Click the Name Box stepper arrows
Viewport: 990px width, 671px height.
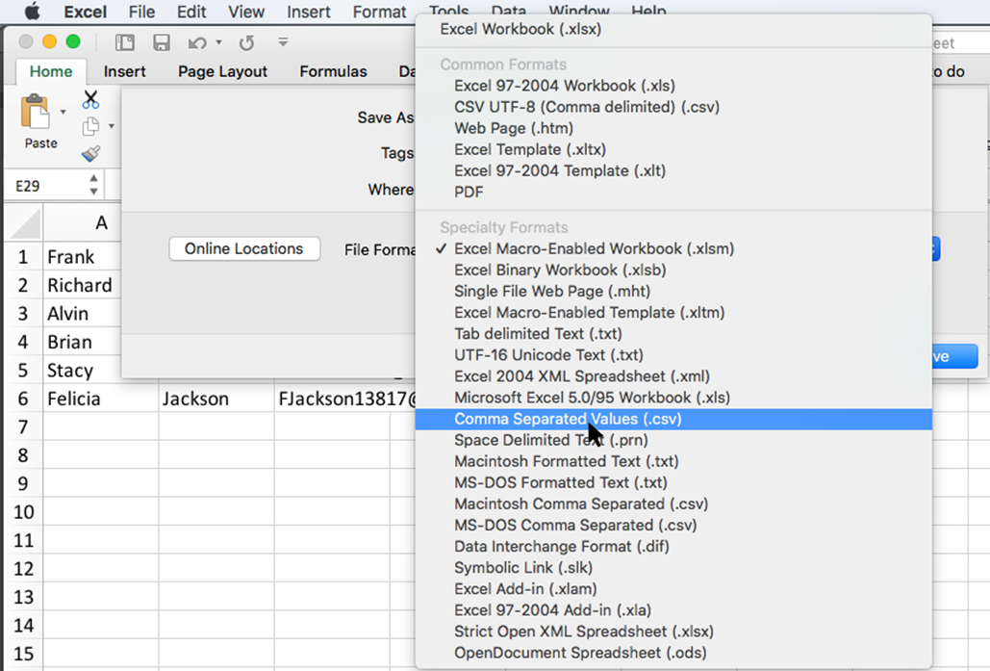(93, 185)
